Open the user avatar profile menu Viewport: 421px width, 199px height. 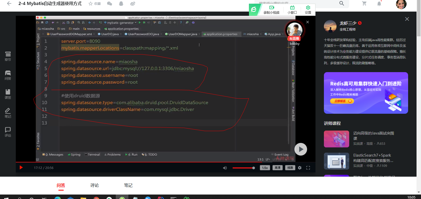pyautogui.click(x=401, y=4)
